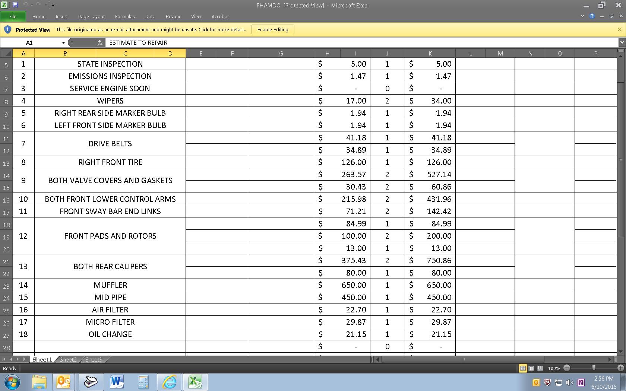Open Internet Explorer from the taskbar
The height and width of the screenshot is (391, 626).
[170, 382]
